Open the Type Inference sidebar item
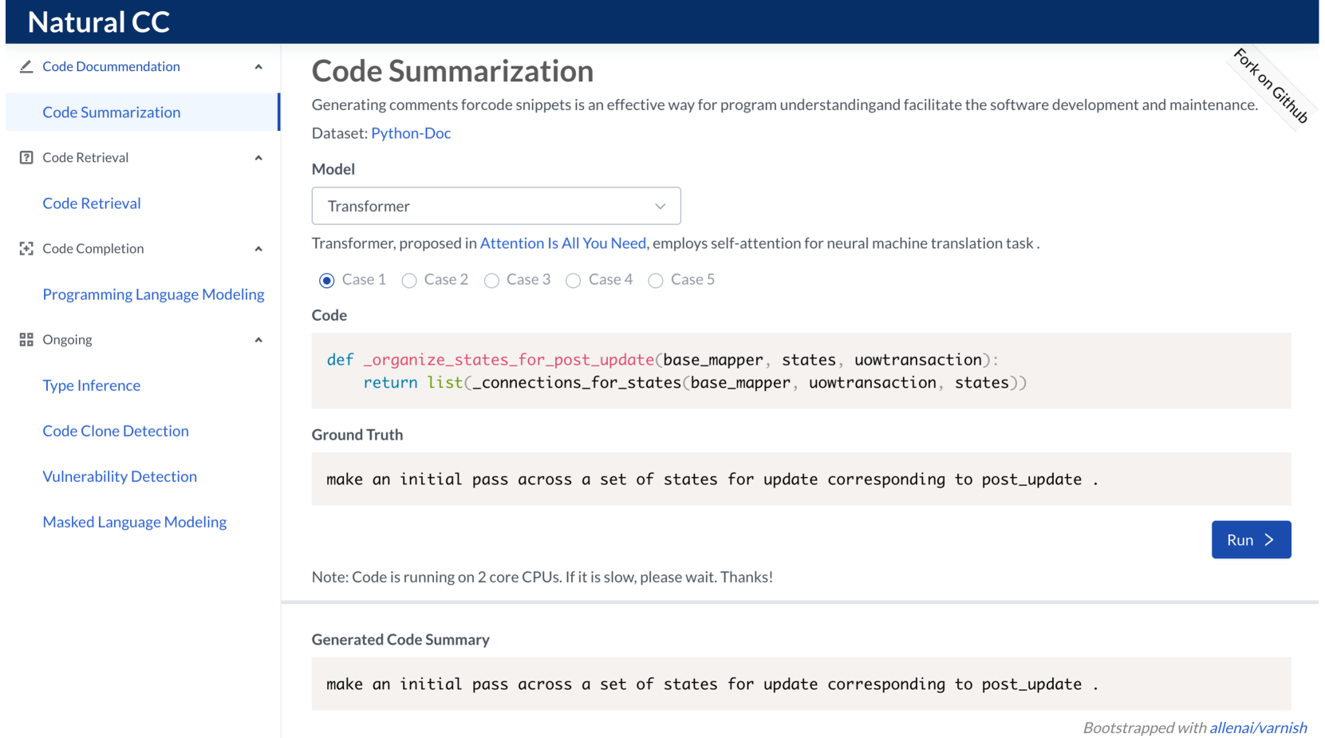Screen dimensions: 1325x738 click(92, 385)
